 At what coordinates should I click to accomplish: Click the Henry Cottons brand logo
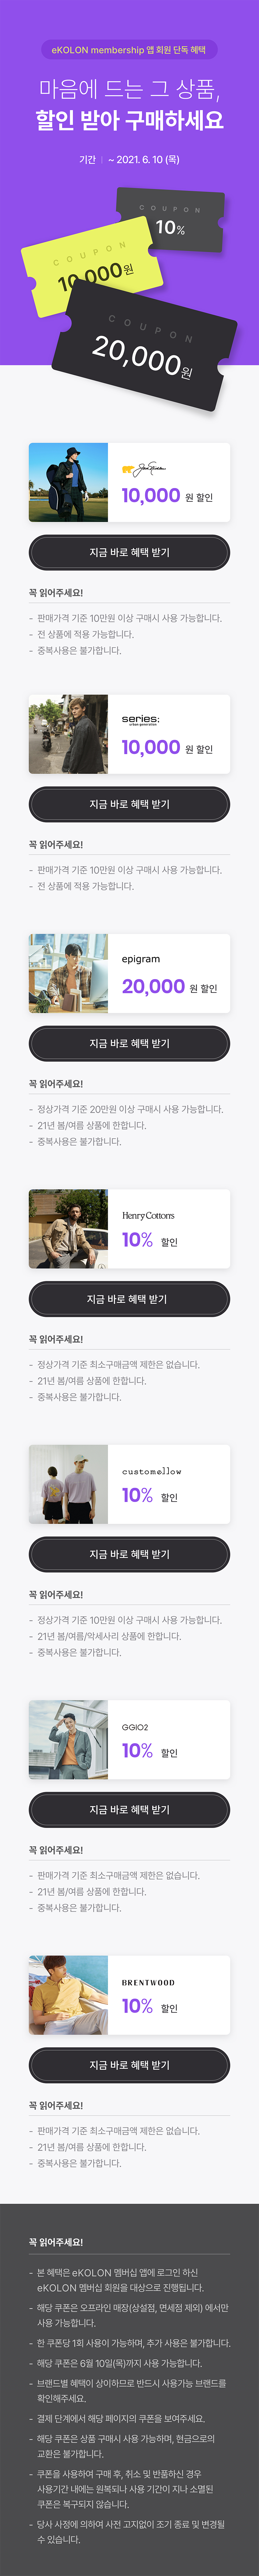[x=148, y=1215]
